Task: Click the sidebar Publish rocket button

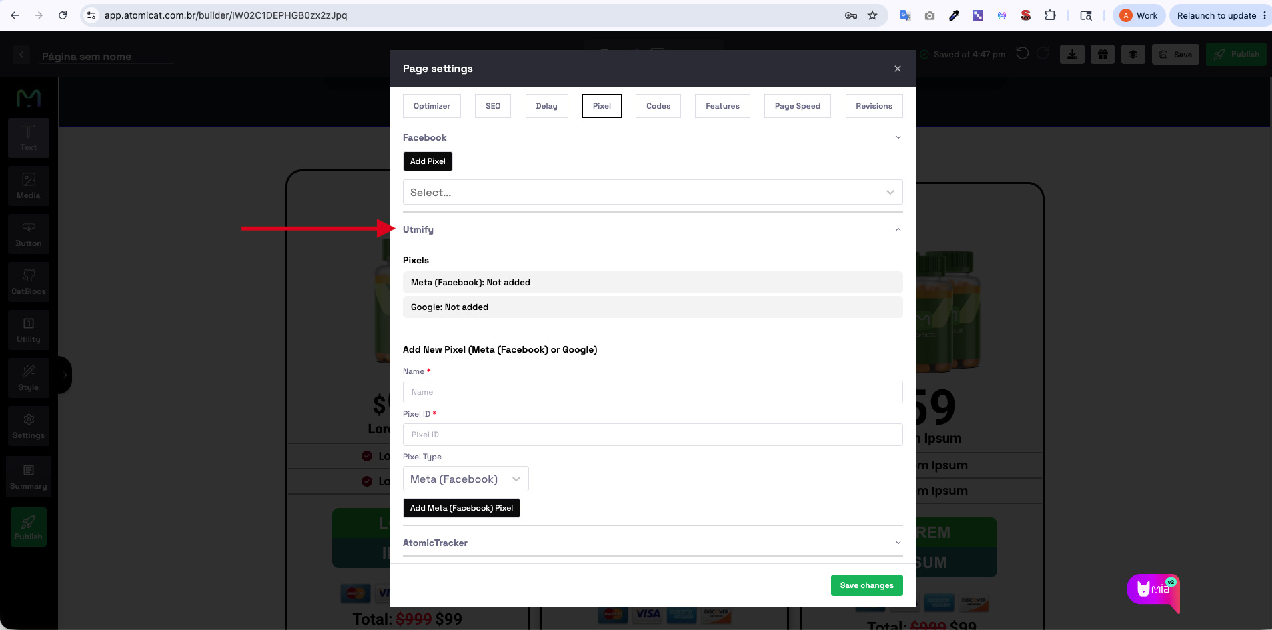Action: (29, 527)
